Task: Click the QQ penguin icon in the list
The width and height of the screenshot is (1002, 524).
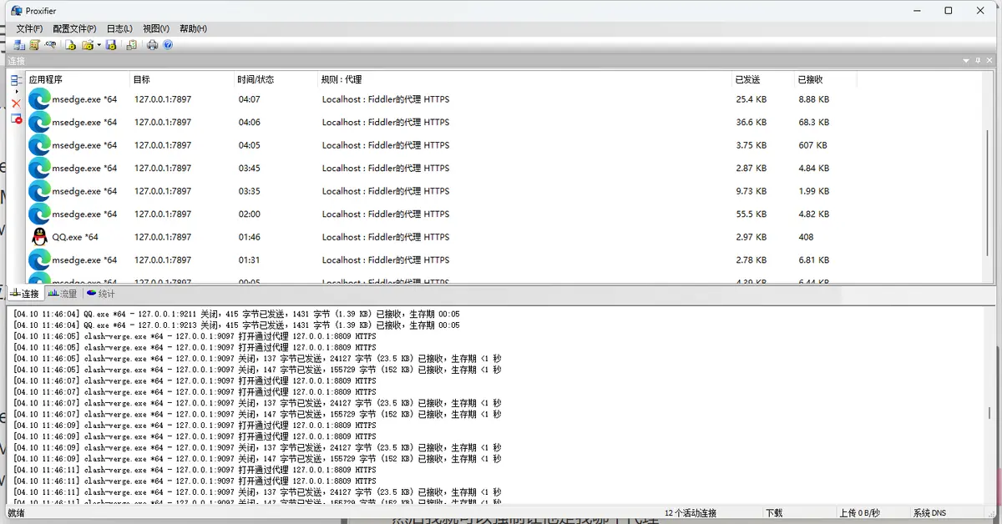Action: 39,237
